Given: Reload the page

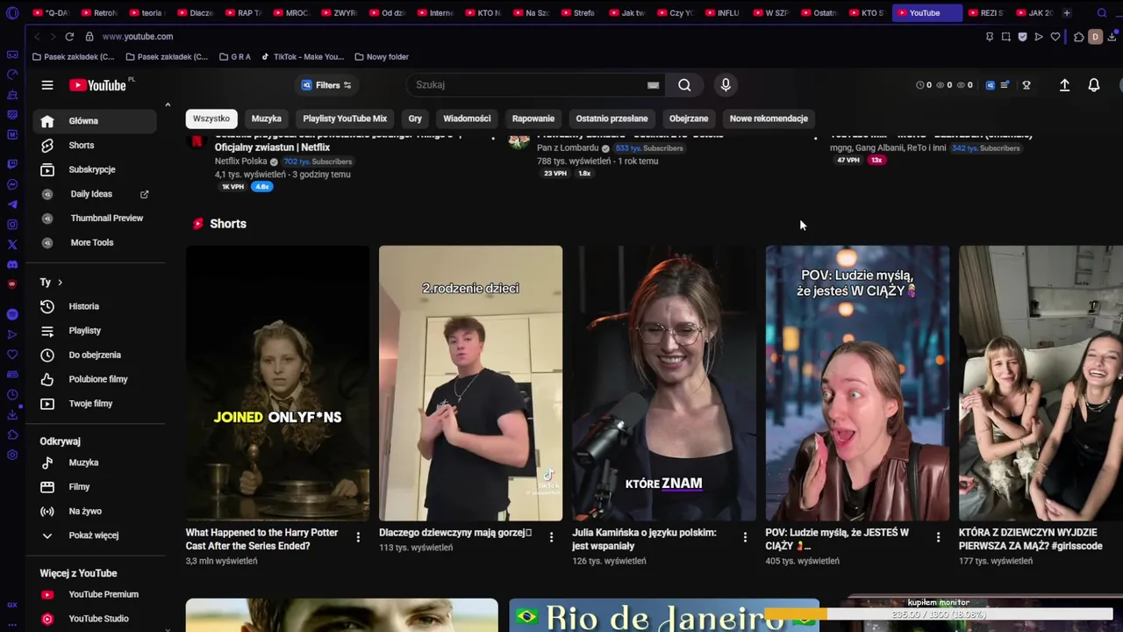Looking at the screenshot, I should click(69, 37).
